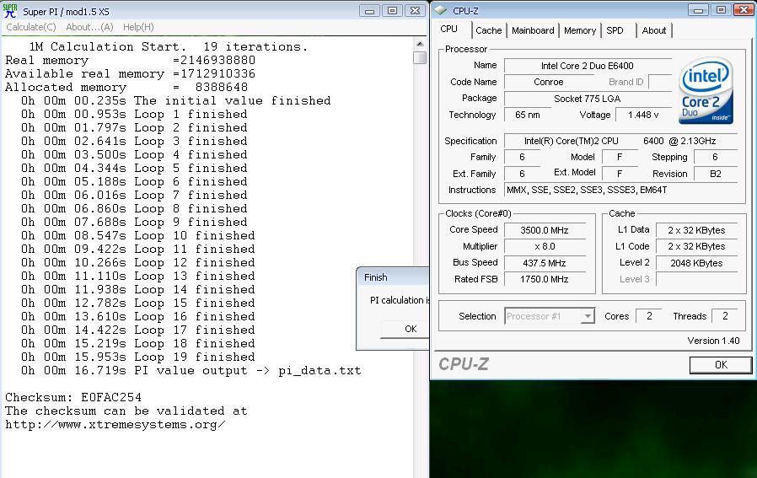Screen dimensions: 757x478
Task: Open the Memory tab in CPU-Z
Action: (580, 30)
